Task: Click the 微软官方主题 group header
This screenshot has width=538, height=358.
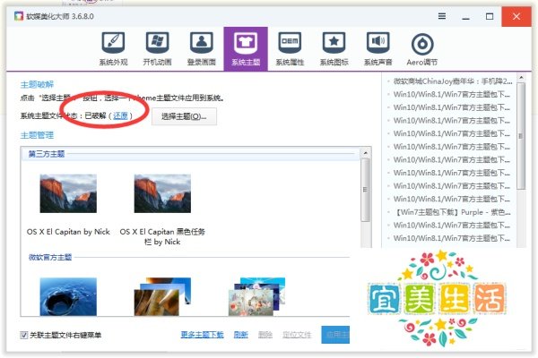Action: click(50, 257)
